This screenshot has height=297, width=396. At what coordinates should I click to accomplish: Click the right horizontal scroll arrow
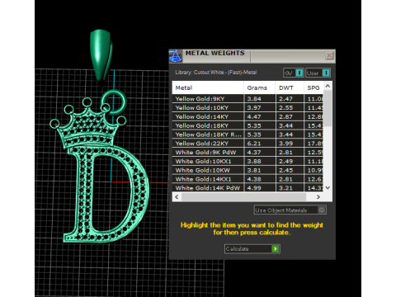coord(318,197)
